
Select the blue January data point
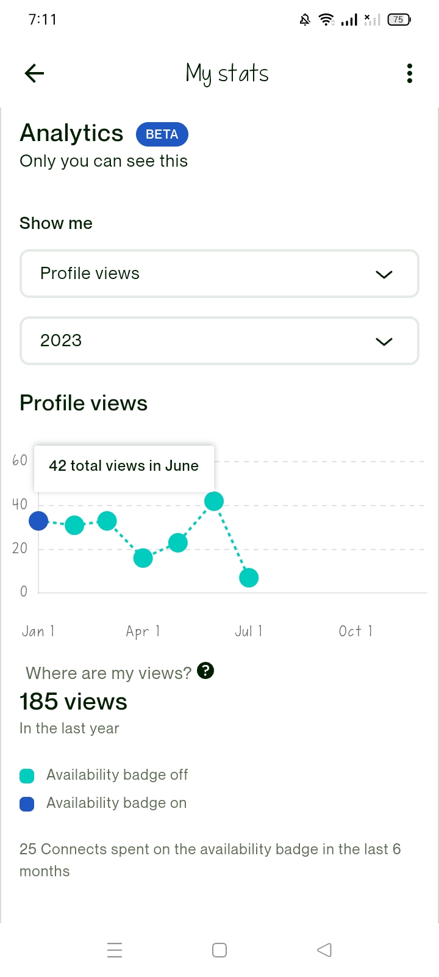tap(38, 521)
